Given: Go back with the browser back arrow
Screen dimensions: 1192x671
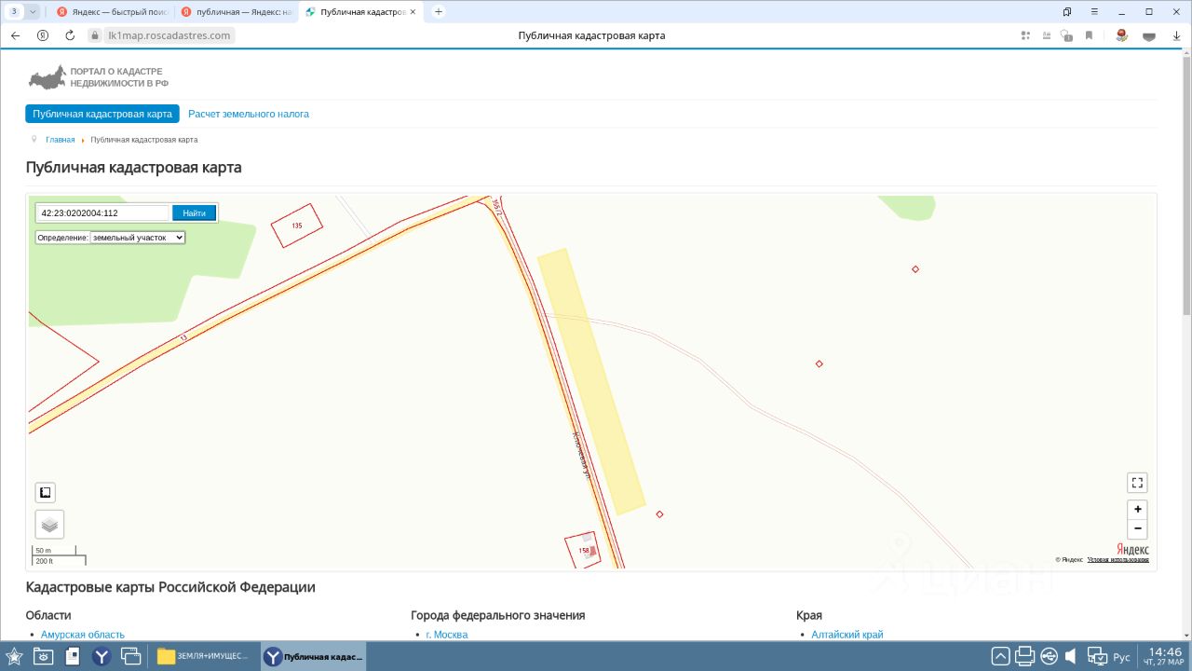Looking at the screenshot, I should click(x=15, y=35).
